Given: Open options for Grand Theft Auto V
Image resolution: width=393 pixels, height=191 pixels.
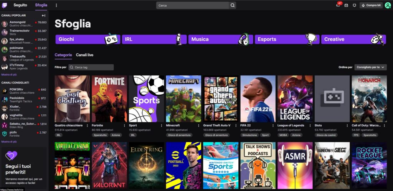Looking at the screenshot, I should click(236, 126).
